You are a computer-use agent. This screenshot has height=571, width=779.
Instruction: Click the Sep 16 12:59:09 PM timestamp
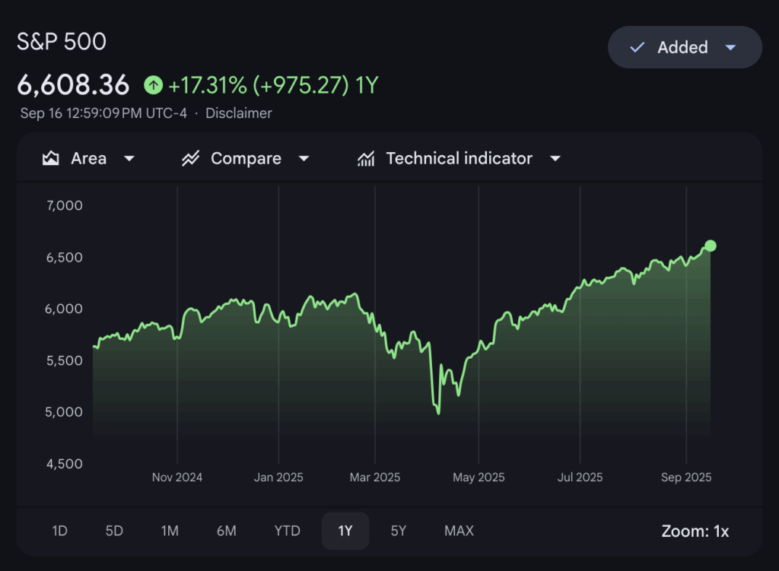point(103,113)
